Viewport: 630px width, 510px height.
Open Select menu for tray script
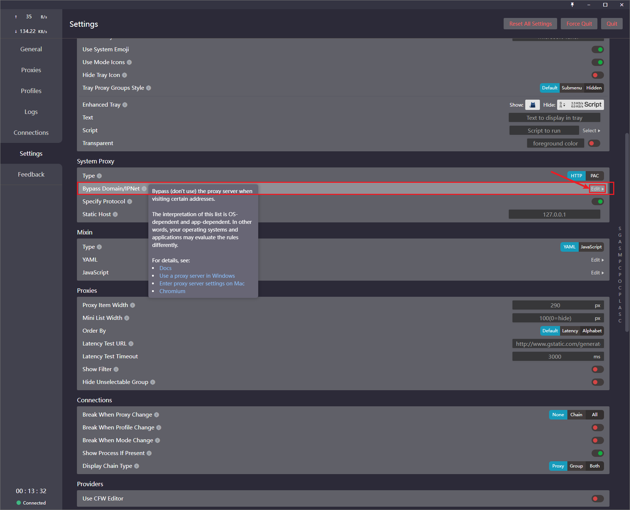[x=591, y=131]
